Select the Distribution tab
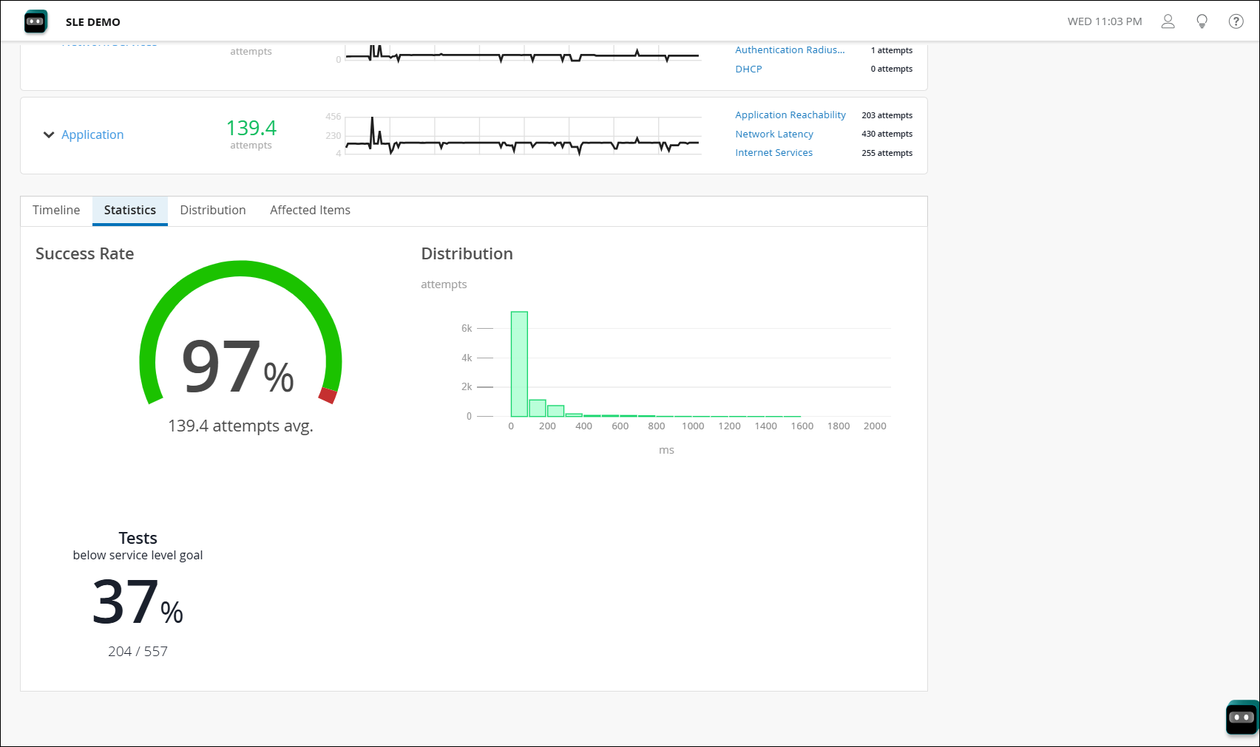Image resolution: width=1260 pixels, height=747 pixels. click(213, 210)
